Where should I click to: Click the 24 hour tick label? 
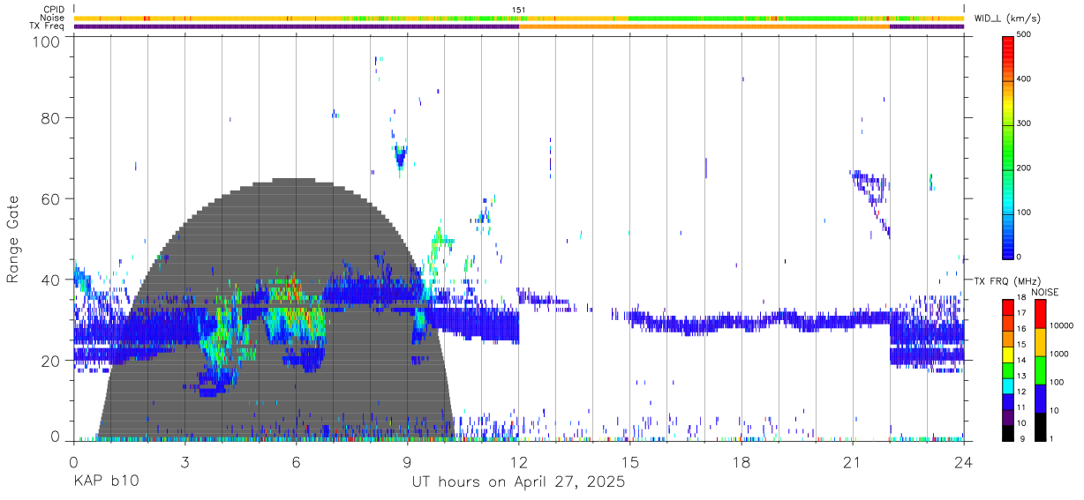tap(963, 462)
